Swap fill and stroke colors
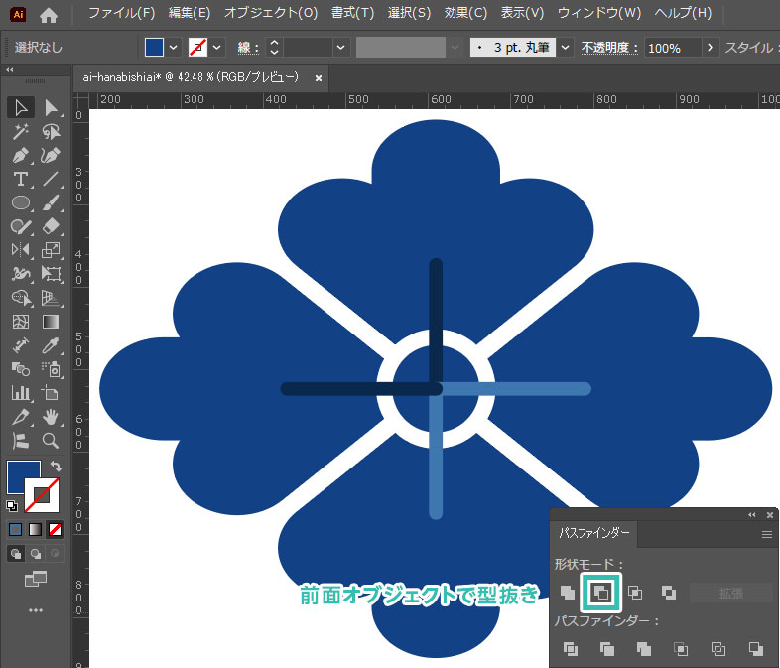This screenshot has height=668, width=780. coord(57,467)
